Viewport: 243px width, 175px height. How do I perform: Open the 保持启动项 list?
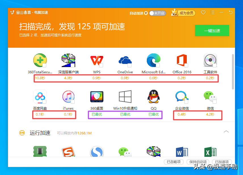[198, 162]
